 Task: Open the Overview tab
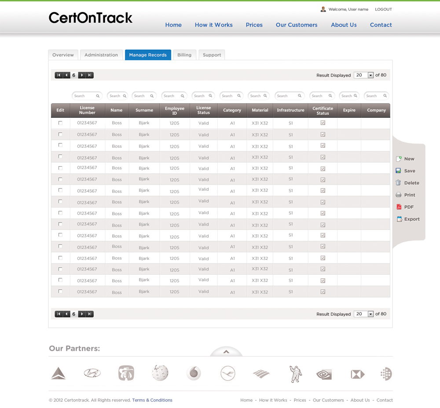(63, 55)
